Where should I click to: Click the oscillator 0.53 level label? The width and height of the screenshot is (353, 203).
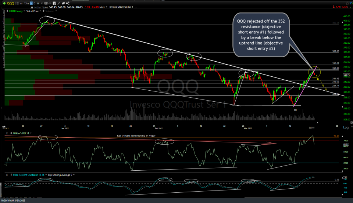point(337,180)
